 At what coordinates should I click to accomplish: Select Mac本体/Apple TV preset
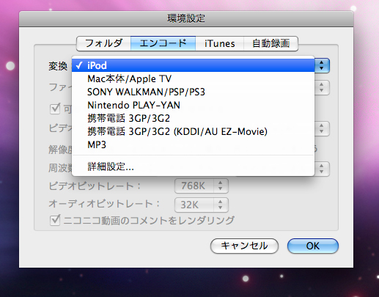coord(193,78)
